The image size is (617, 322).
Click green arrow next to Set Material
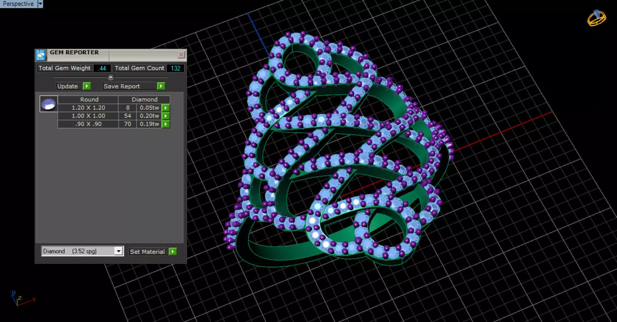click(173, 251)
